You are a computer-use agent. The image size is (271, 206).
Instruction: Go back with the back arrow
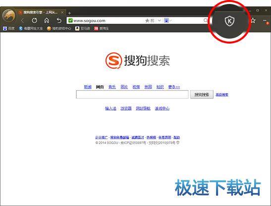click(x=22, y=21)
